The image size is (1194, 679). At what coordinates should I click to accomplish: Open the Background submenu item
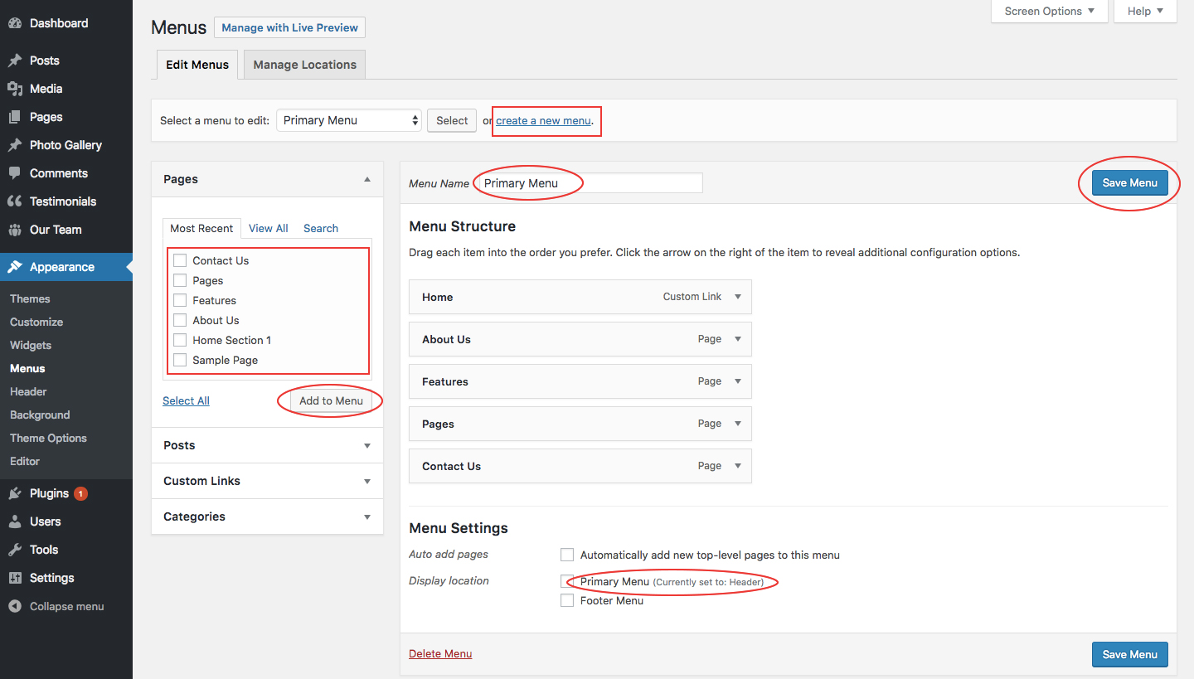(40, 415)
